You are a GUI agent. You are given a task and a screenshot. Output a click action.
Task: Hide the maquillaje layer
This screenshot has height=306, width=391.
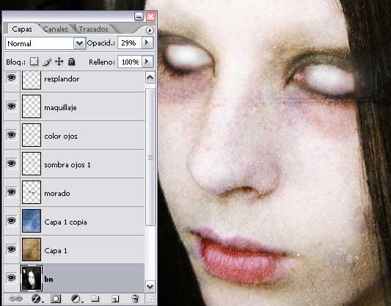[11, 106]
